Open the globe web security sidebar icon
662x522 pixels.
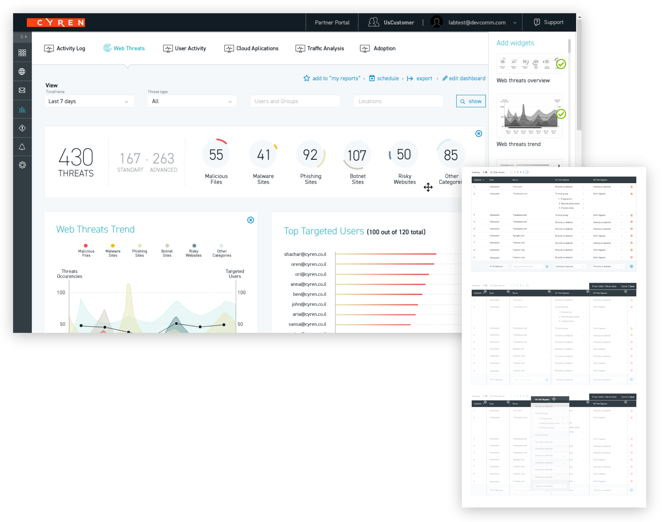pos(22,72)
